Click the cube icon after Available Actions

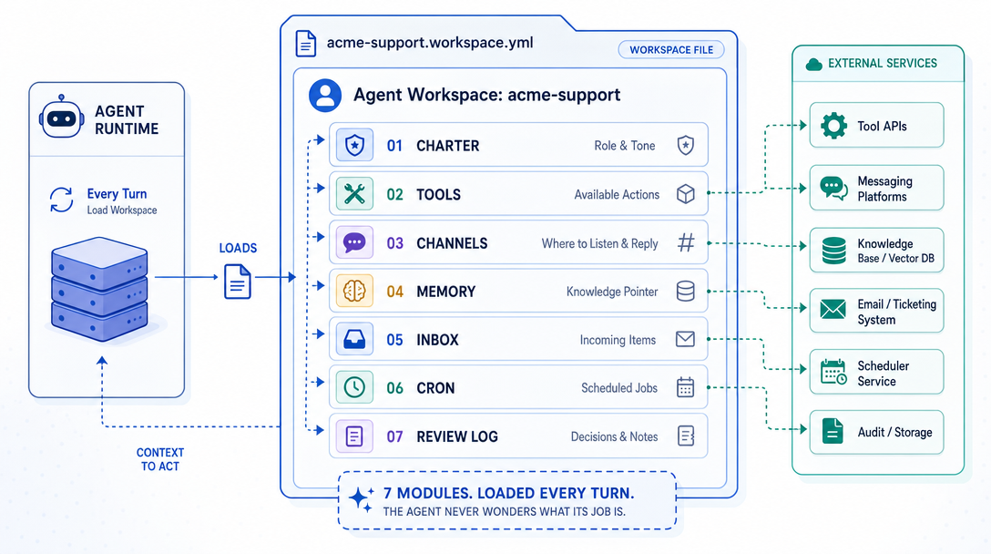(686, 194)
